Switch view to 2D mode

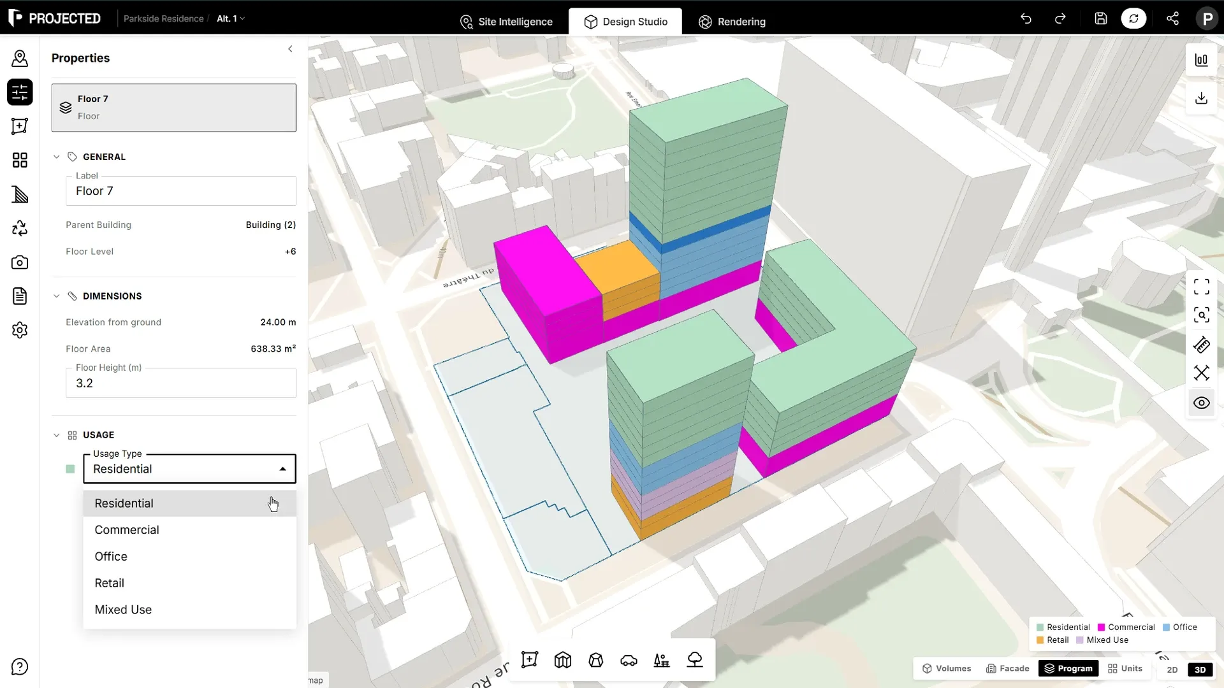click(1172, 669)
